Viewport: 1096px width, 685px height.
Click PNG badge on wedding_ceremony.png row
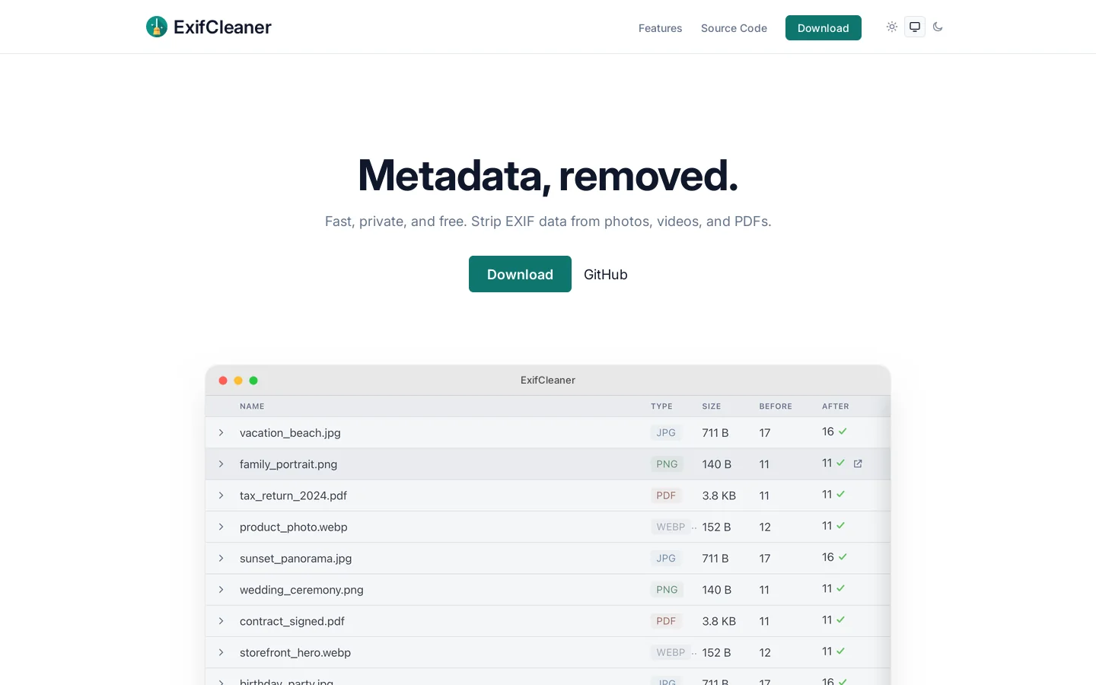(x=667, y=590)
